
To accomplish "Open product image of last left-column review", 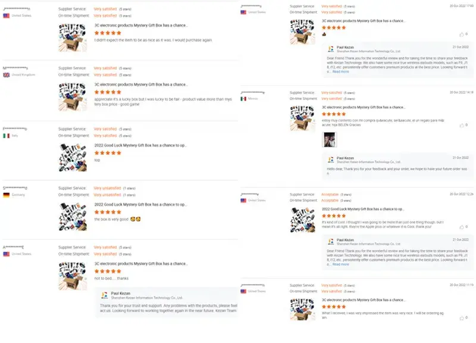I will click(x=73, y=276).
